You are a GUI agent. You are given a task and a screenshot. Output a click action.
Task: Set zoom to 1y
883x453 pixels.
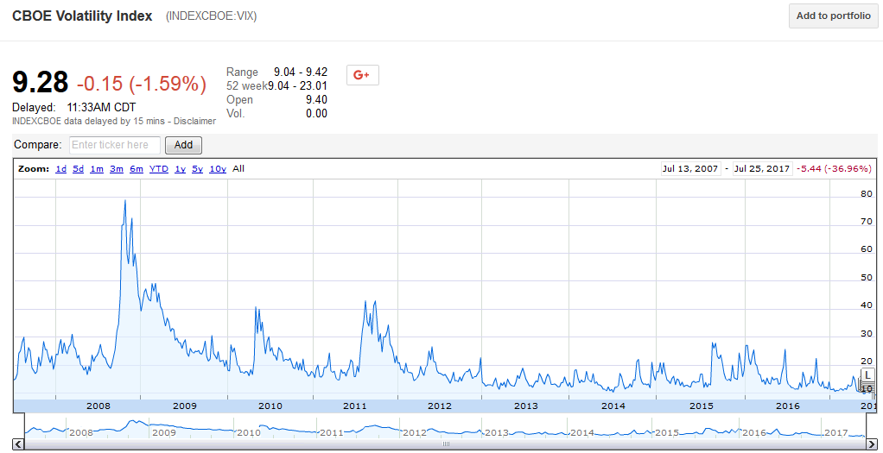181,169
